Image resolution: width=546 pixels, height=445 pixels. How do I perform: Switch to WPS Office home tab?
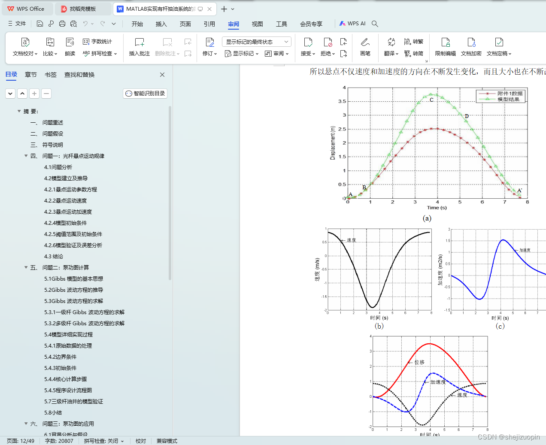(27, 9)
